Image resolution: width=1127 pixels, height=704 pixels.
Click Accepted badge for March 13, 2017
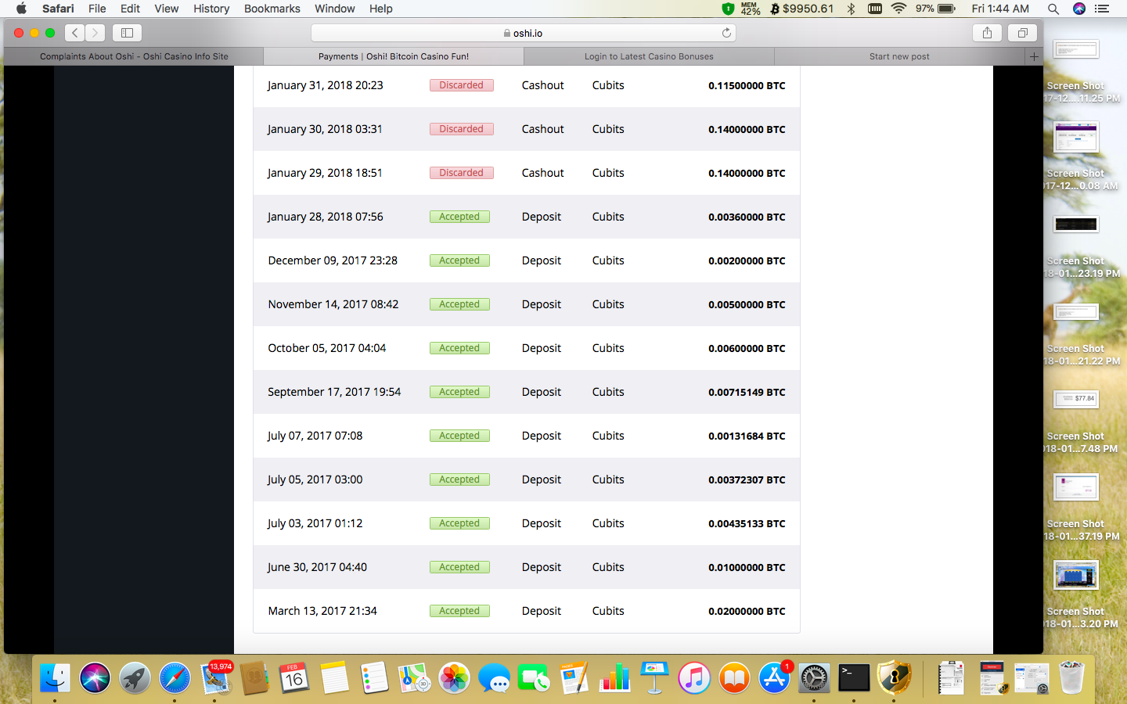459,611
